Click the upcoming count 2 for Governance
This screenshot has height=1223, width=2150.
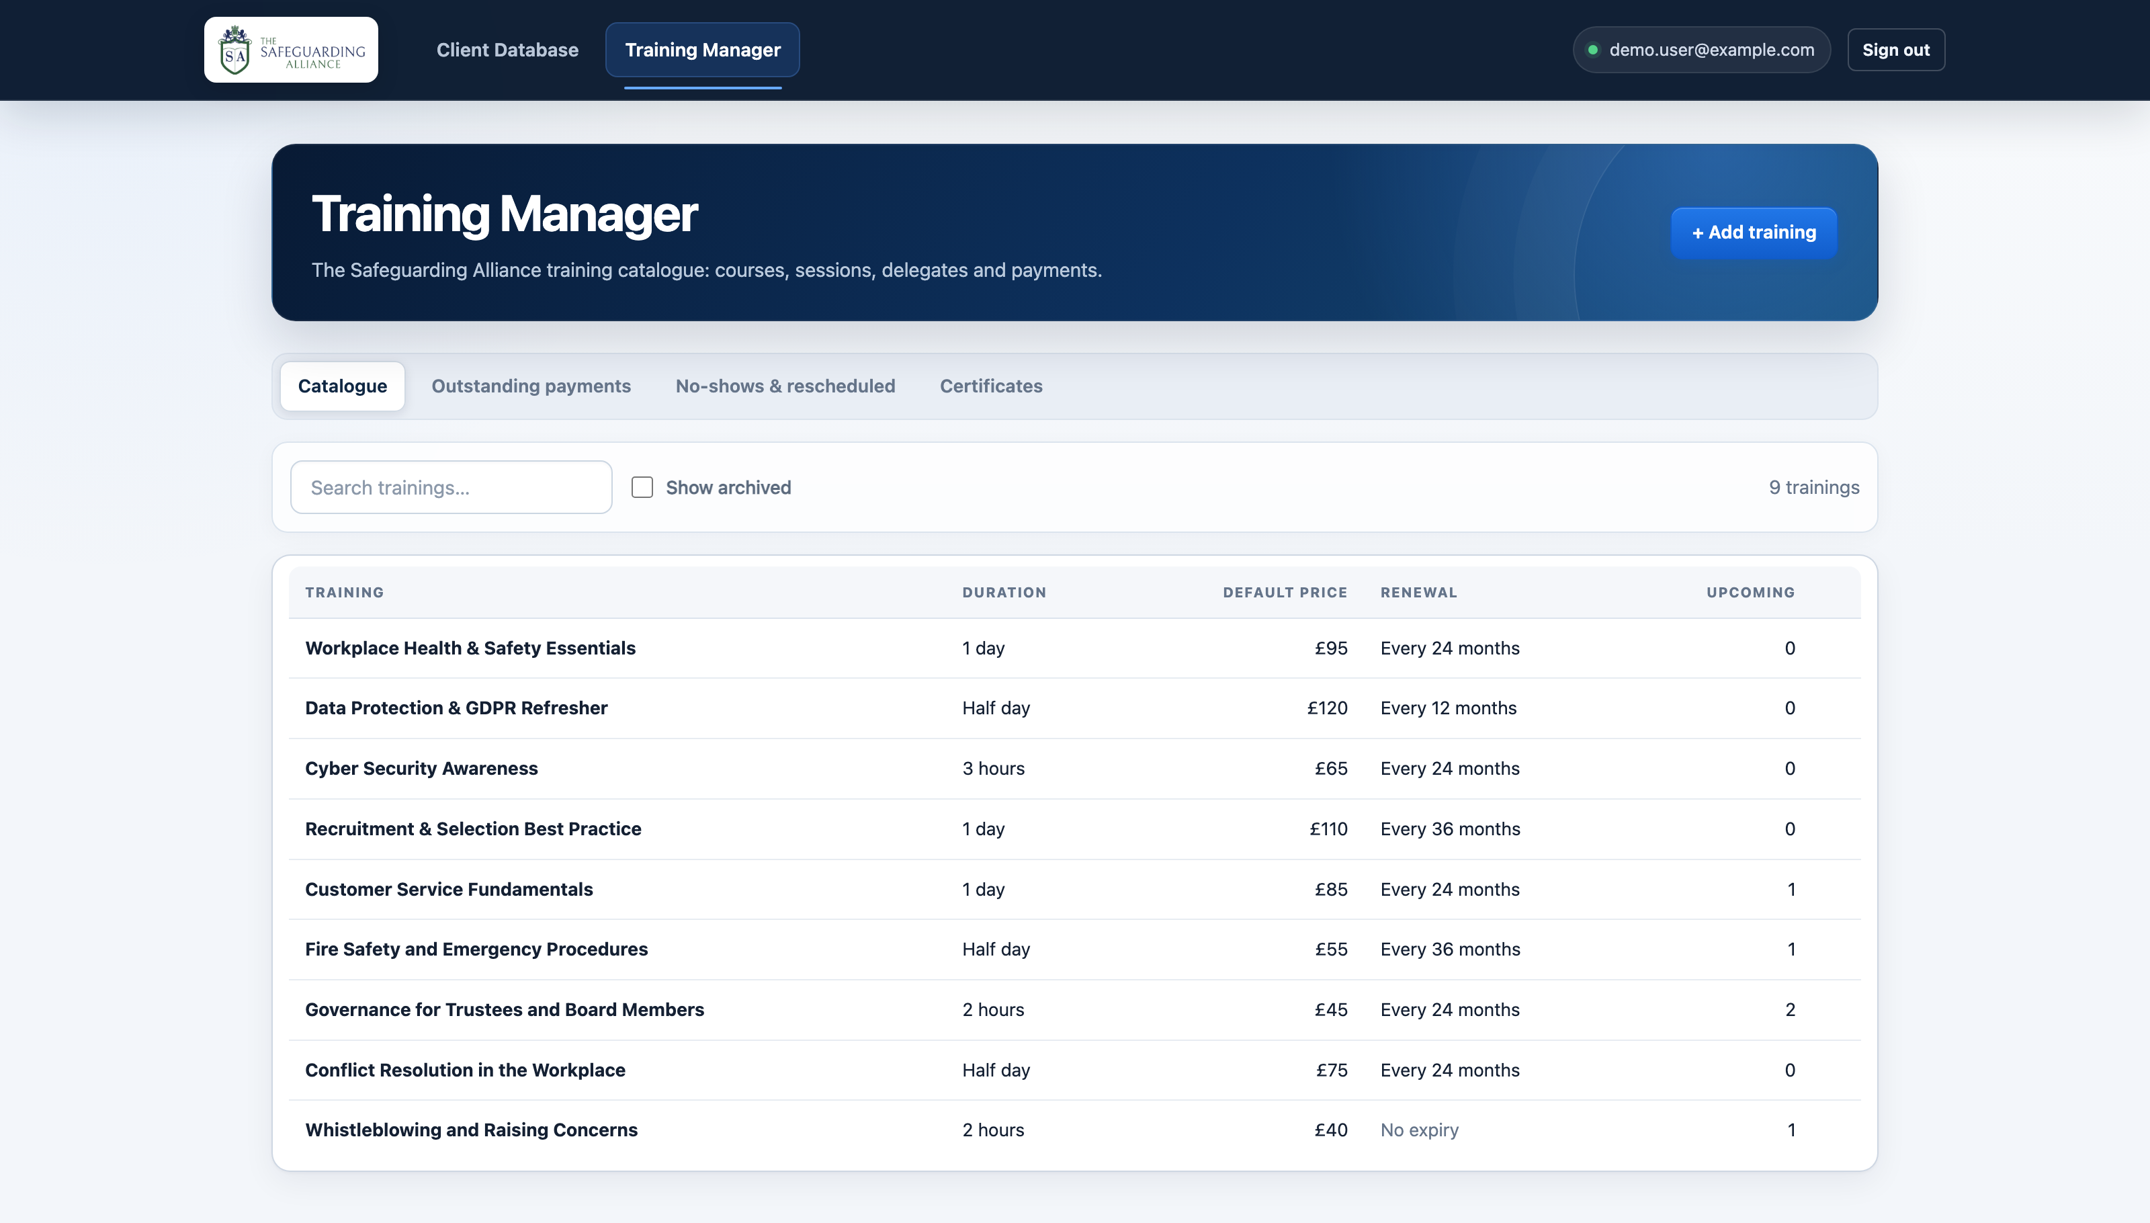(x=1790, y=1009)
